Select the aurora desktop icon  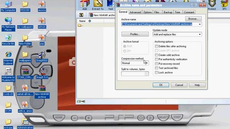click(42, 6)
